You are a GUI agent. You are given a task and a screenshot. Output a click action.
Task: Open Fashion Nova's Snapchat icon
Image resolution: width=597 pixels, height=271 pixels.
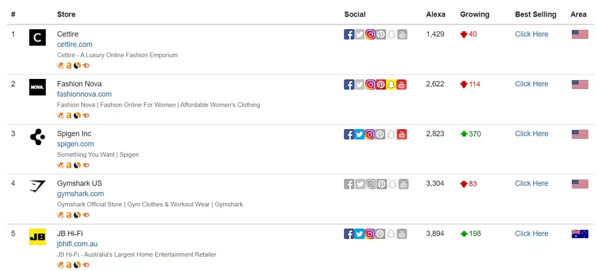391,84
